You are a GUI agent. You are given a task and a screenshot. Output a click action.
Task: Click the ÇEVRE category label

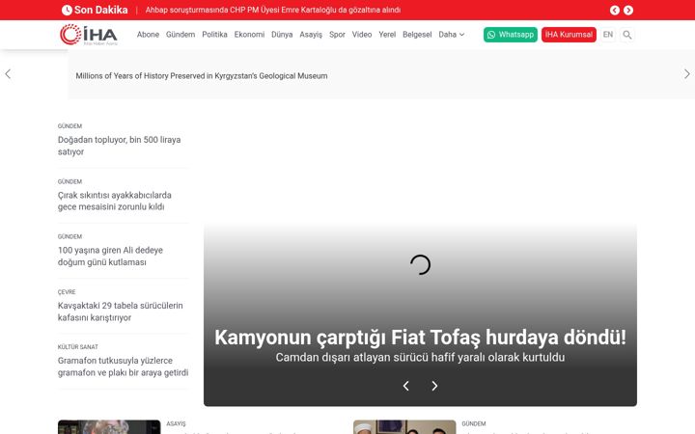67,292
